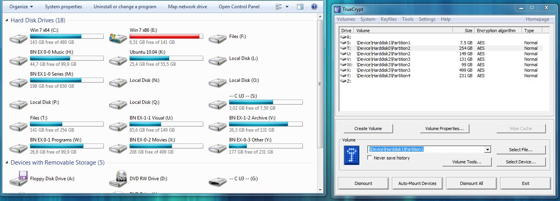The image size is (560, 201).
Task: Change the Explorer view mode icon
Action: tap(279, 7)
